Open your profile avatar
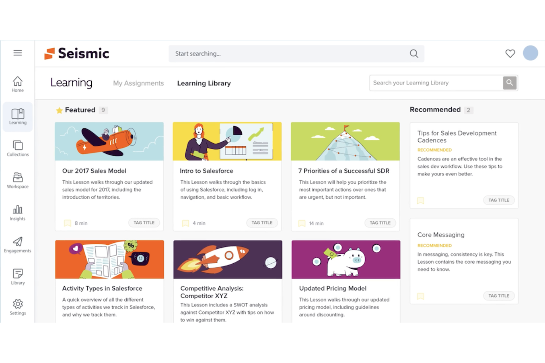Image resolution: width=545 pixels, height=363 pixels. click(x=530, y=53)
